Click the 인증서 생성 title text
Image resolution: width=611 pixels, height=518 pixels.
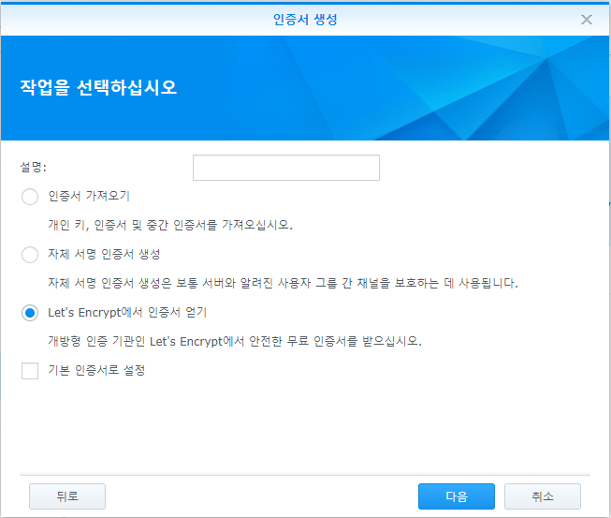[x=305, y=20]
